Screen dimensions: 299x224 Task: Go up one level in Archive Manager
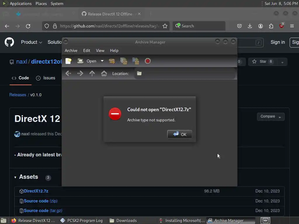(x=92, y=73)
